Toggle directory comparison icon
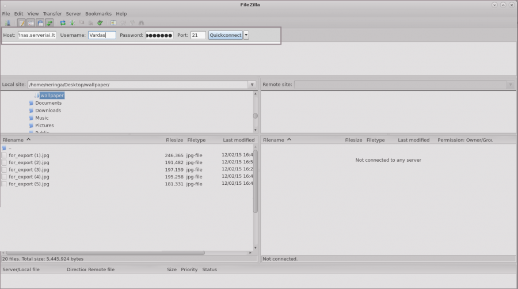518x289 pixels. 123,23
